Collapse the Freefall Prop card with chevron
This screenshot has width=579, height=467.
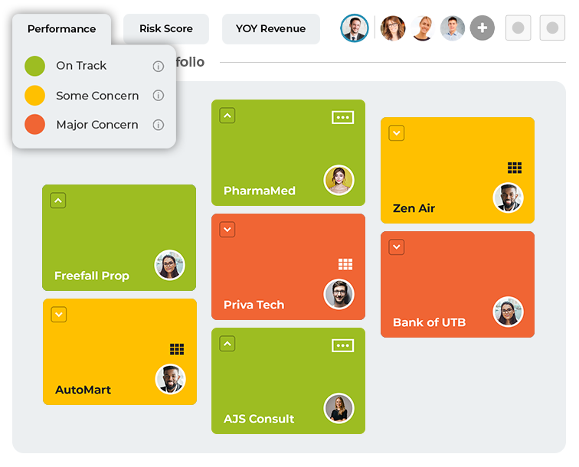(x=58, y=201)
